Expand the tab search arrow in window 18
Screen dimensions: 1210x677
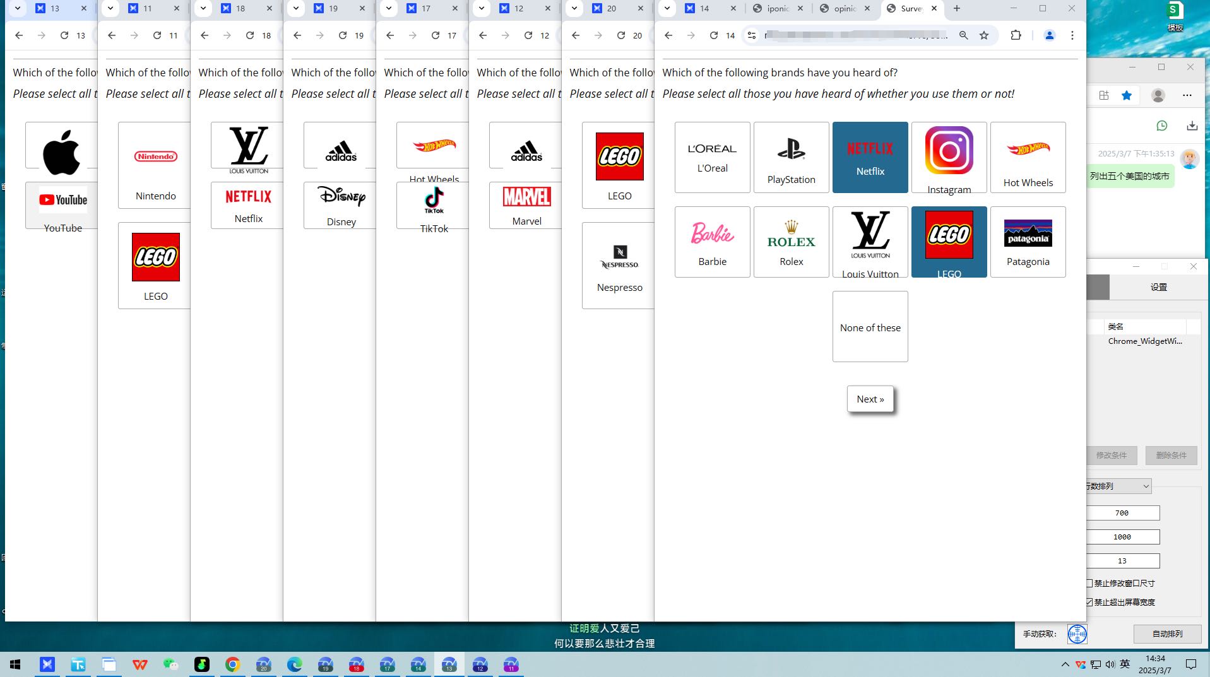(203, 8)
